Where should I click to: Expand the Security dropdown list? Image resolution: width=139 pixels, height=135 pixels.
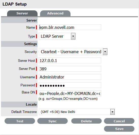[73, 52]
